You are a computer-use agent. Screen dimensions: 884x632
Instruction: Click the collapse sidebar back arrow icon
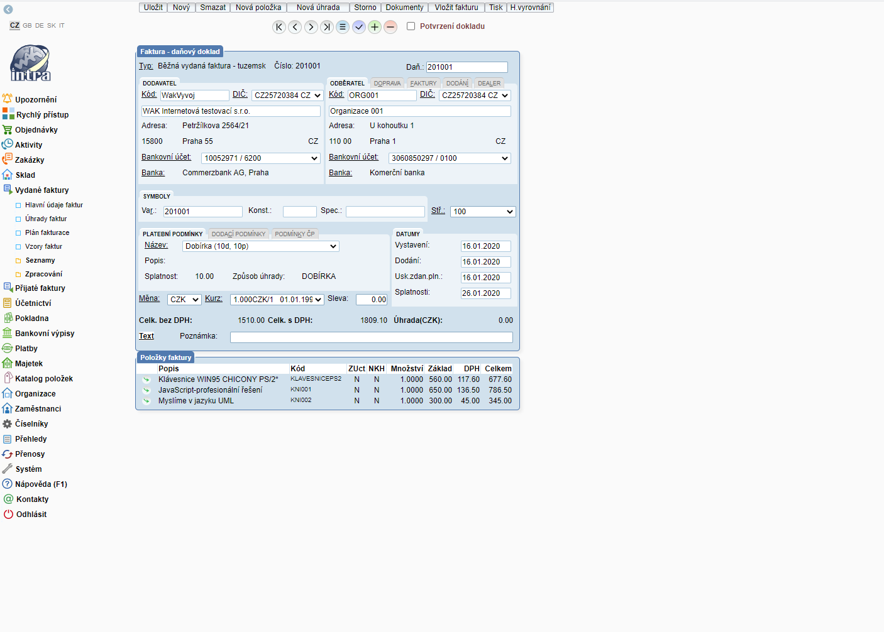[x=8, y=9]
